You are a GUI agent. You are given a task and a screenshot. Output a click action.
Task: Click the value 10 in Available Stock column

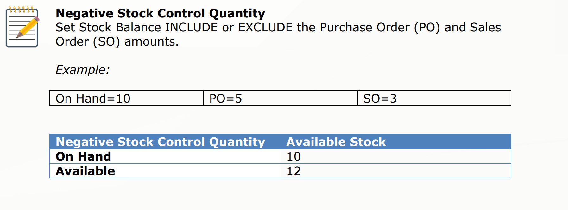tap(293, 156)
